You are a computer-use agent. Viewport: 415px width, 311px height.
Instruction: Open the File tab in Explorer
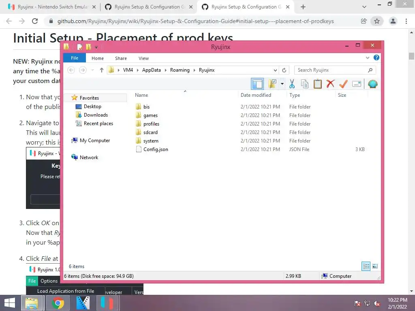click(75, 58)
